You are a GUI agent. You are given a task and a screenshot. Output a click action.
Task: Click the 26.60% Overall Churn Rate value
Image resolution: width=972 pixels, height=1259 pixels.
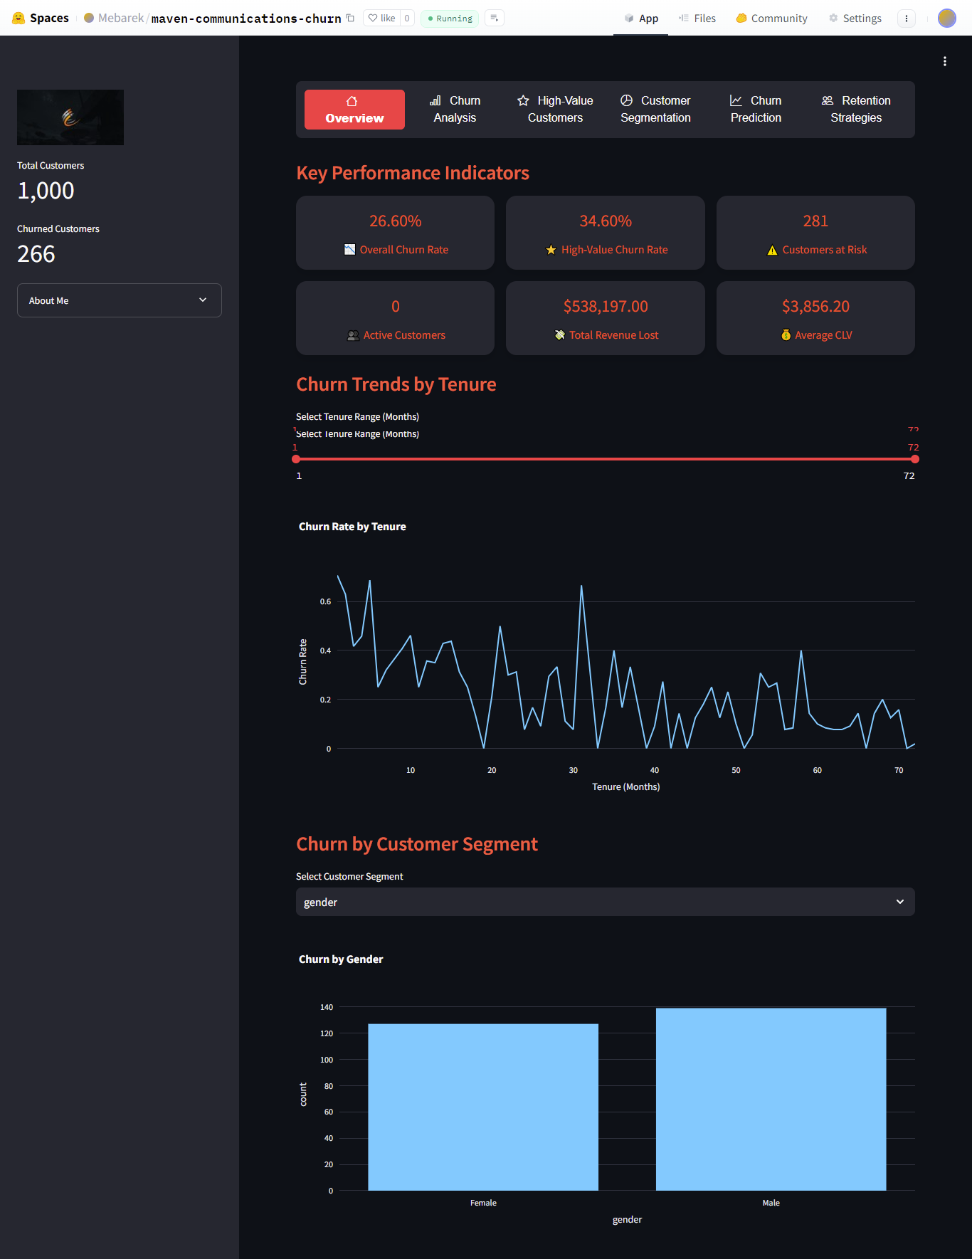coord(396,221)
